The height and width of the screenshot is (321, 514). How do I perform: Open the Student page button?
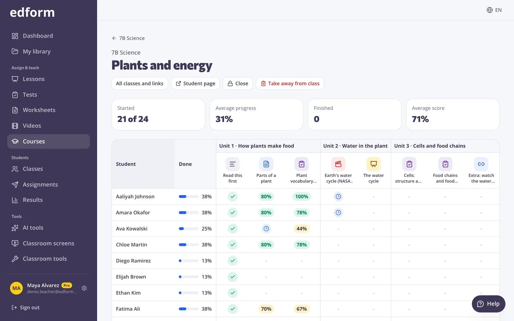point(195,83)
